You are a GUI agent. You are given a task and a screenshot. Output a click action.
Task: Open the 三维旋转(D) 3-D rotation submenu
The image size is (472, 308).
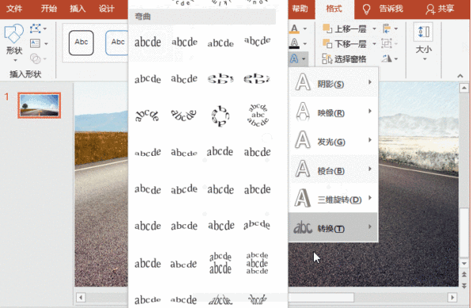[333, 198]
